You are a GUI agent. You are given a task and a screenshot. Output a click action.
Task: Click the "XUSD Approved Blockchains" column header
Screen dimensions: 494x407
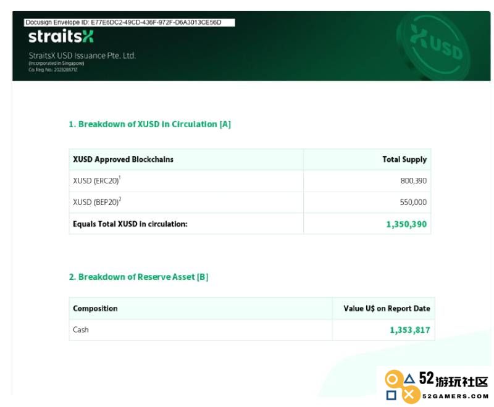(123, 159)
